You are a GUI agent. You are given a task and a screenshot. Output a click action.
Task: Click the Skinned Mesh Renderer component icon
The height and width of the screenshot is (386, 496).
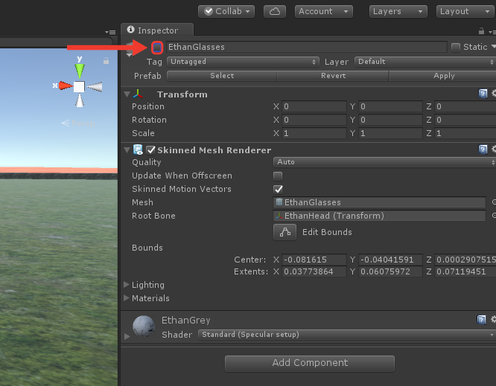(138, 149)
